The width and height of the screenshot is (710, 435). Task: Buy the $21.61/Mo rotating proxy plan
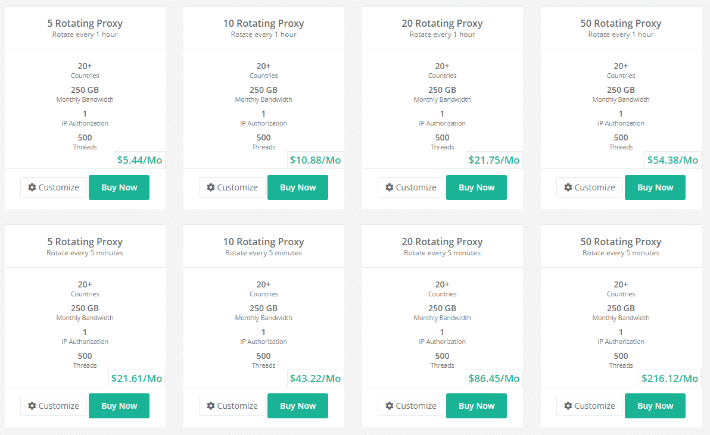pos(119,406)
